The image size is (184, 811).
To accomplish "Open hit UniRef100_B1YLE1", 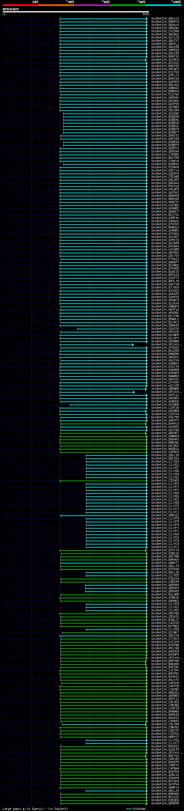I will coord(165,797).
